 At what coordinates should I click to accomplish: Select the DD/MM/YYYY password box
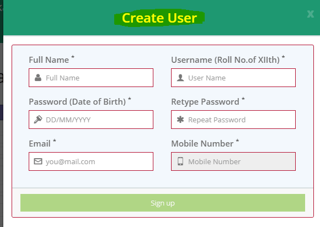coord(91,120)
